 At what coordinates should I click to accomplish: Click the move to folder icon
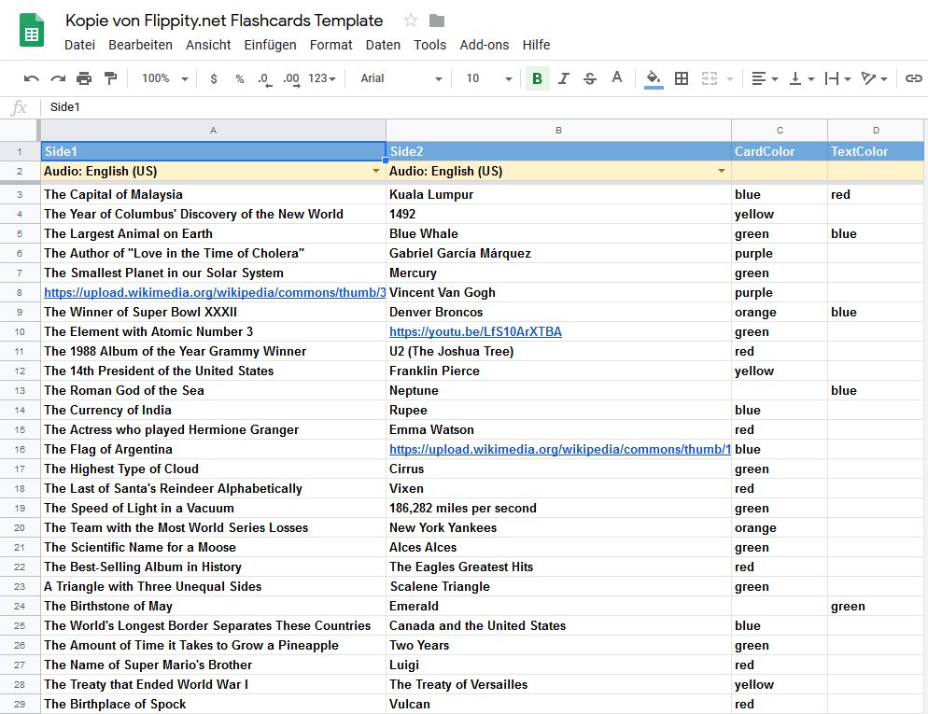tap(437, 21)
